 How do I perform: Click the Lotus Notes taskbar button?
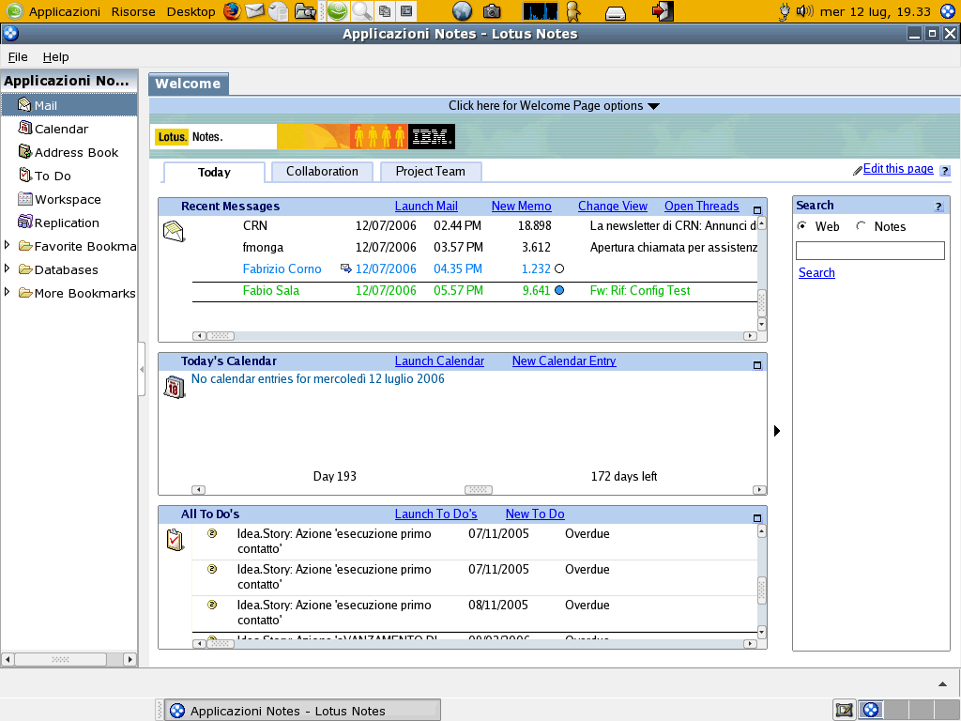303,711
